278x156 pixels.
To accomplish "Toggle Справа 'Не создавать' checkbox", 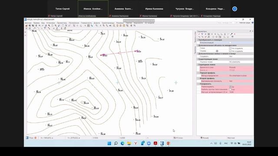I will click(230, 51).
